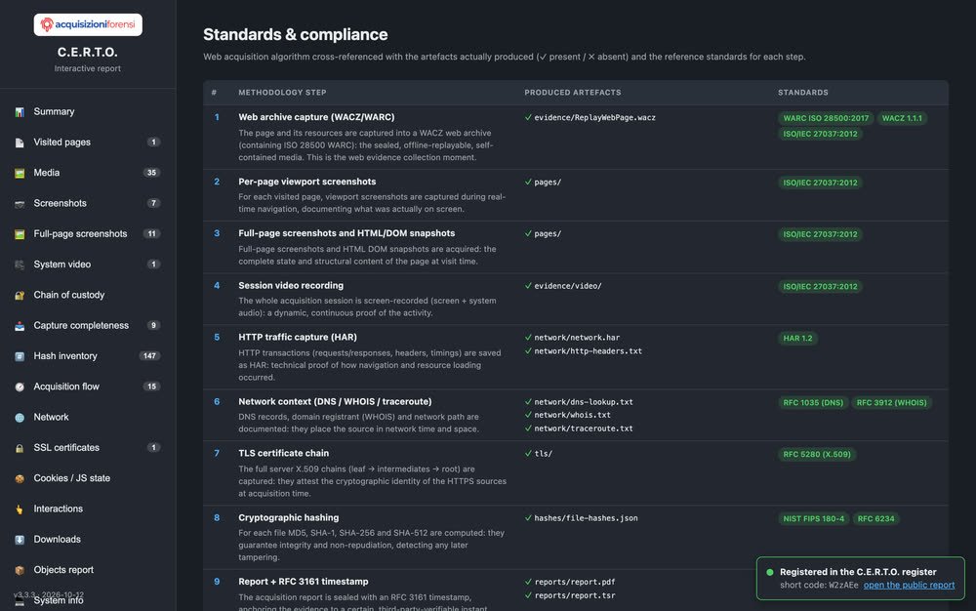Click the RFC 3912 (WHOIS) badge

[891, 402]
